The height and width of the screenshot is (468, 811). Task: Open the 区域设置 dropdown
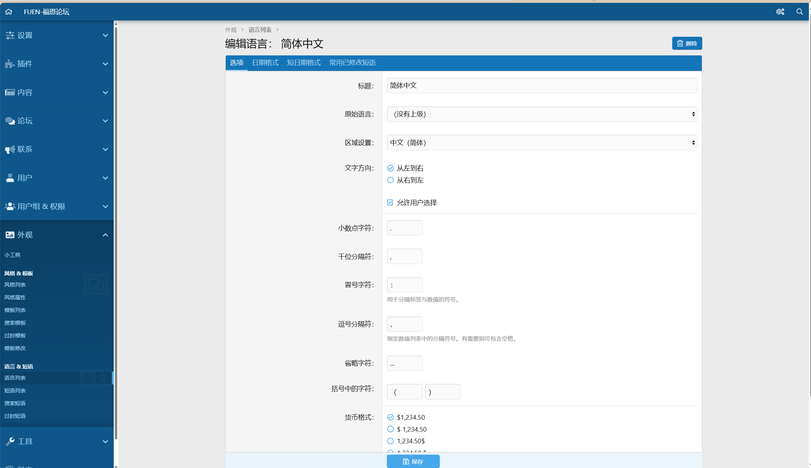coord(541,143)
